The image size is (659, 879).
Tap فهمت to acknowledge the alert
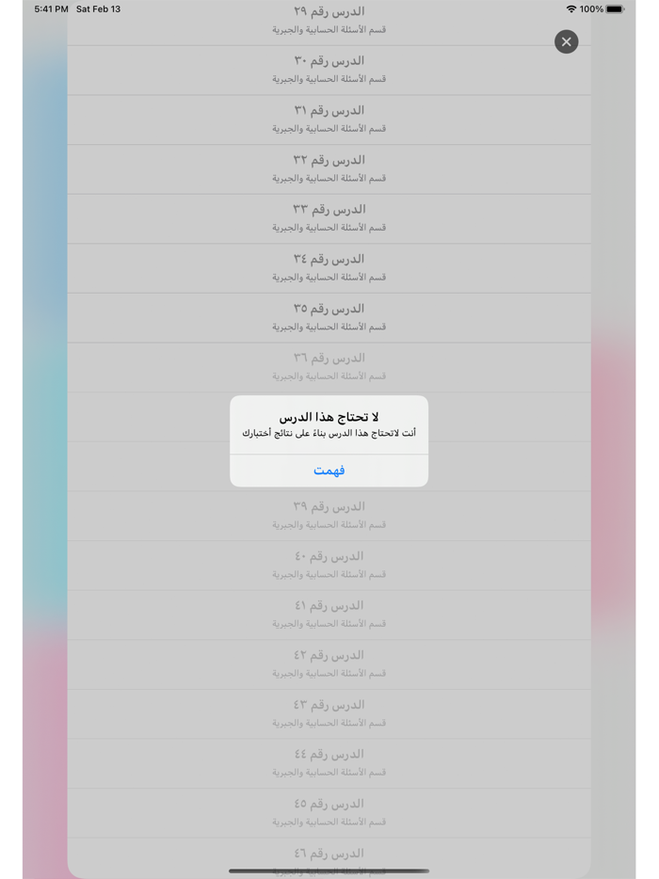click(x=328, y=470)
